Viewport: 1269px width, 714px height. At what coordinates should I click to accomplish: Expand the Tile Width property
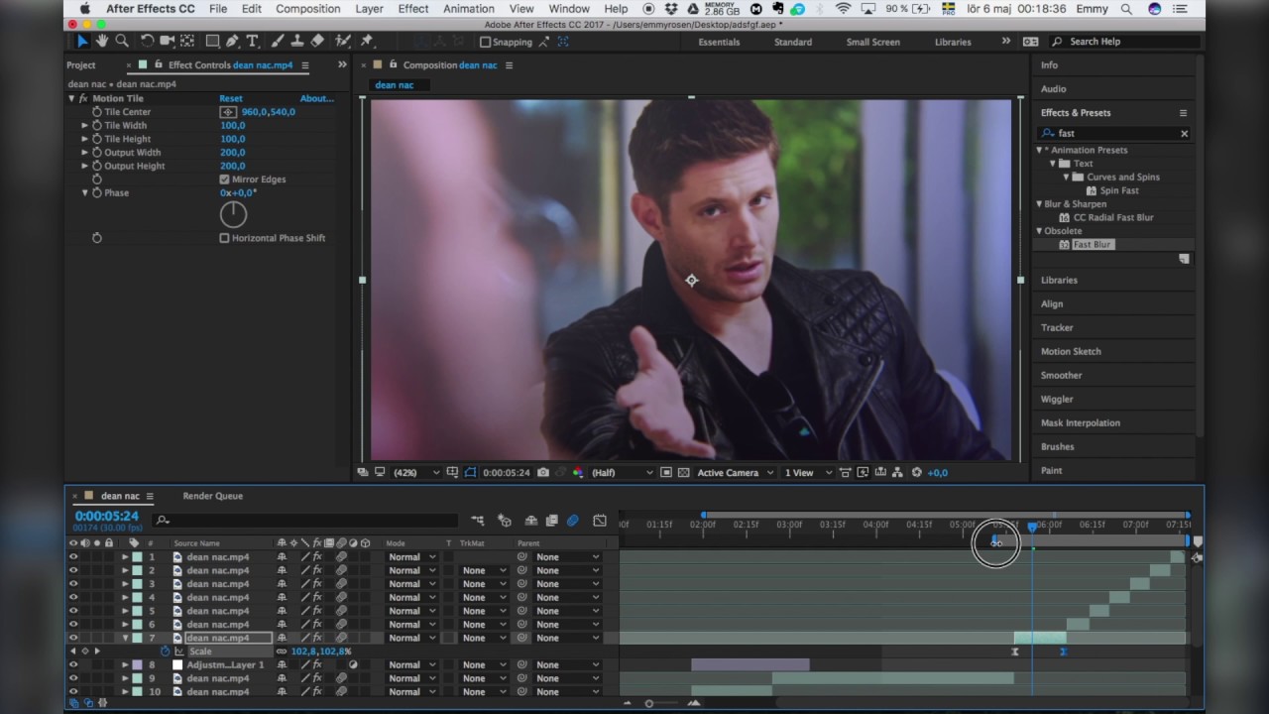pyautogui.click(x=84, y=126)
